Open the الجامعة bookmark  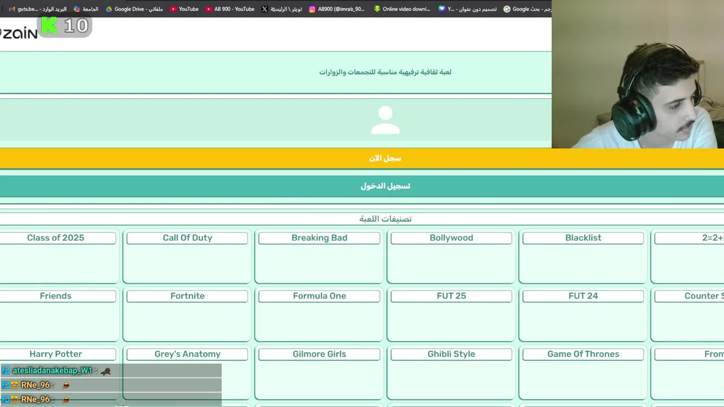click(86, 9)
